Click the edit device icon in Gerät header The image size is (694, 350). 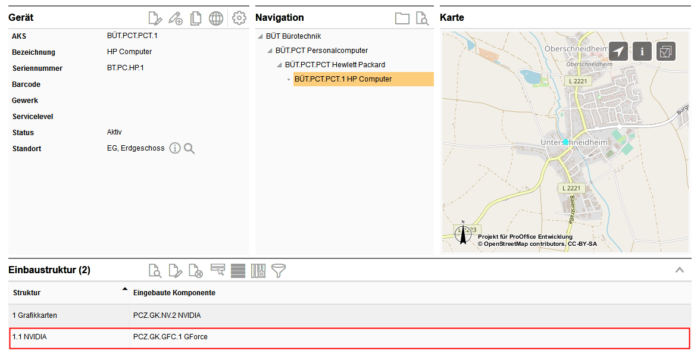tap(155, 18)
